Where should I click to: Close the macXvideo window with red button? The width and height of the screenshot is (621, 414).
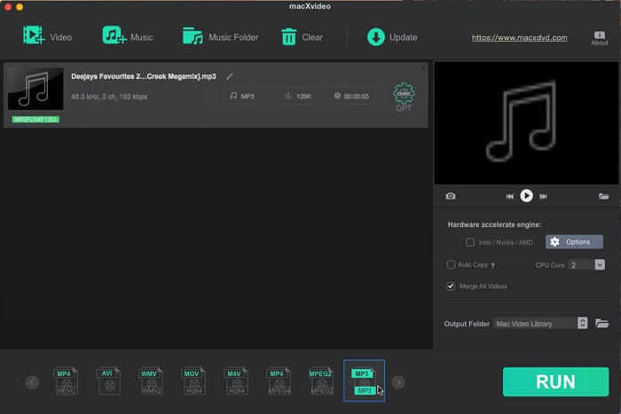tap(7, 6)
